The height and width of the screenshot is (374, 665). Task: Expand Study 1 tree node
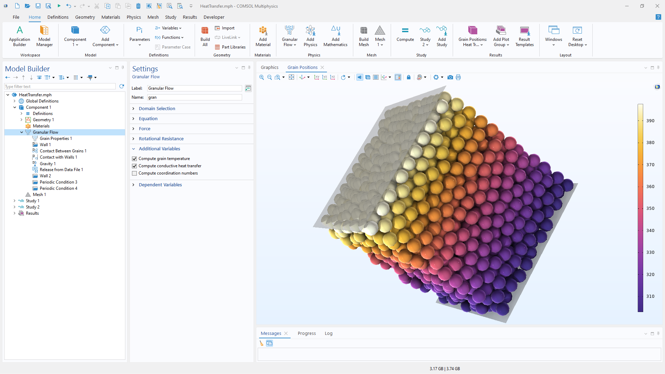click(15, 201)
